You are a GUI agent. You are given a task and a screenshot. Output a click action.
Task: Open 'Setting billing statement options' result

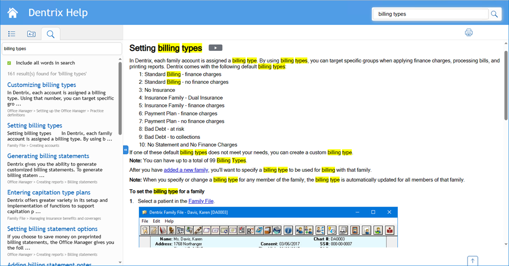[x=52, y=229]
